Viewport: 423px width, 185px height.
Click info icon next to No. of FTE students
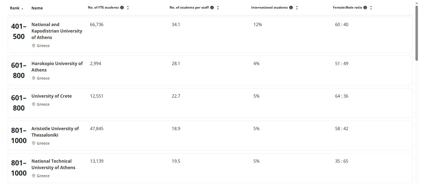(122, 8)
